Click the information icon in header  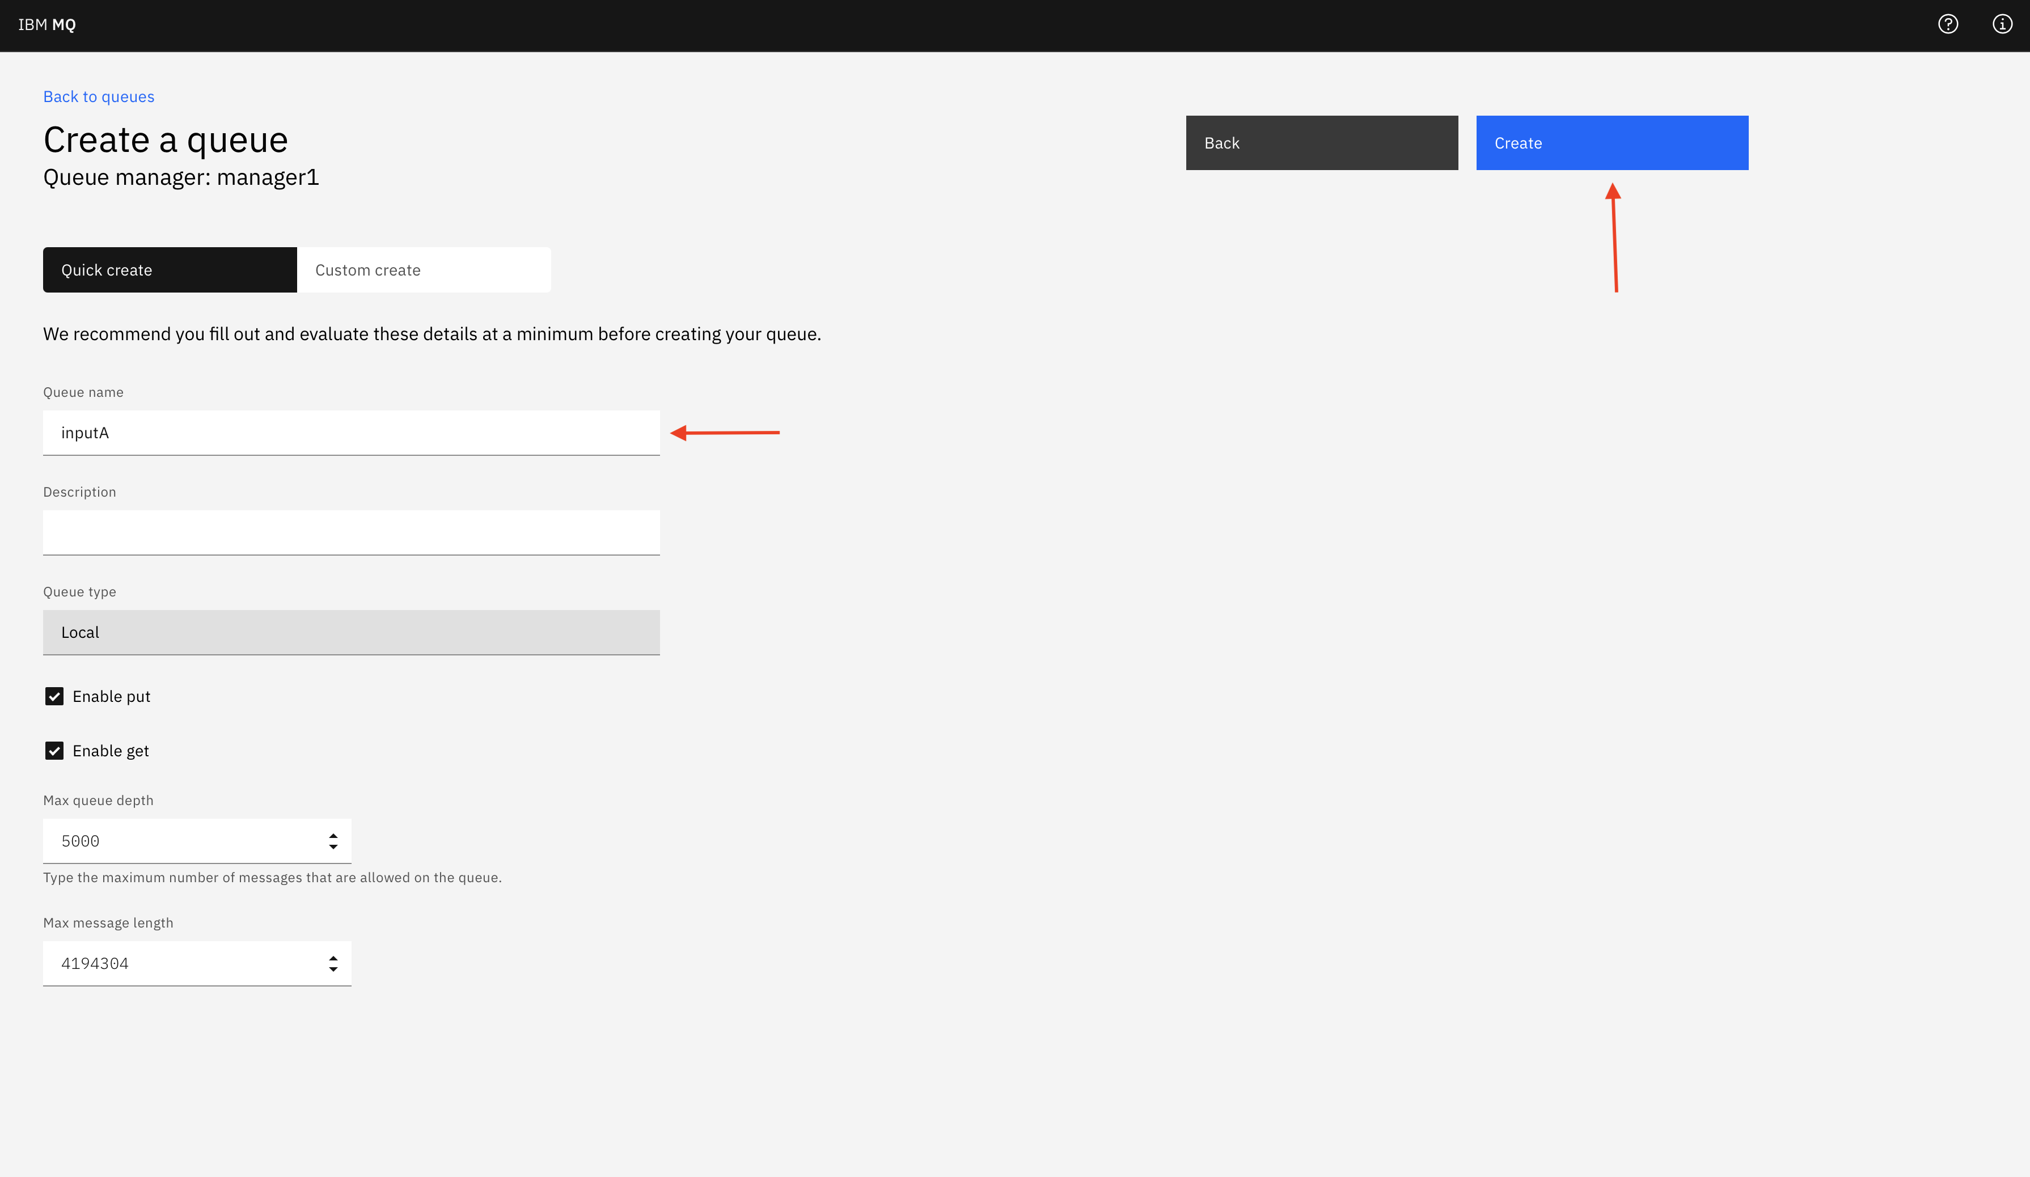pos(2002,24)
